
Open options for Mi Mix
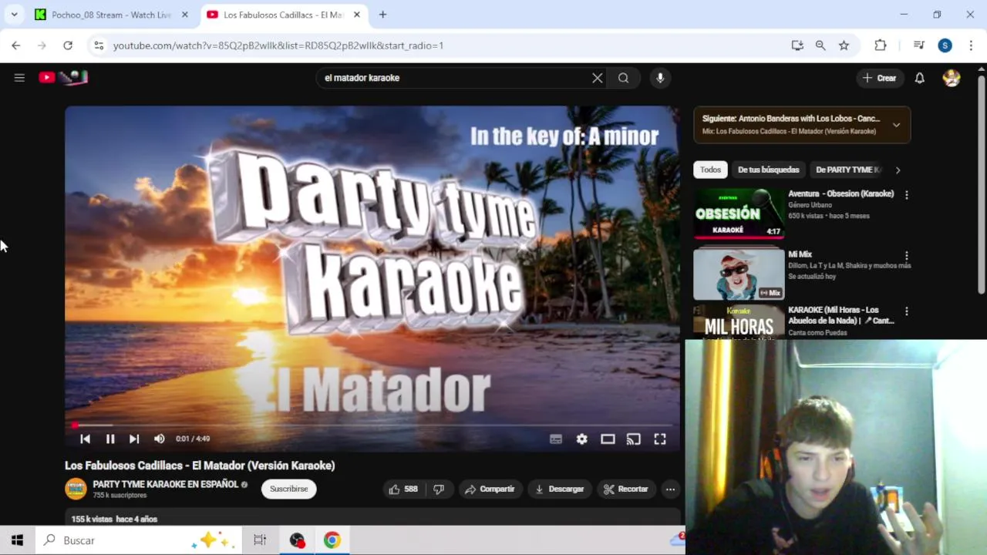907,255
